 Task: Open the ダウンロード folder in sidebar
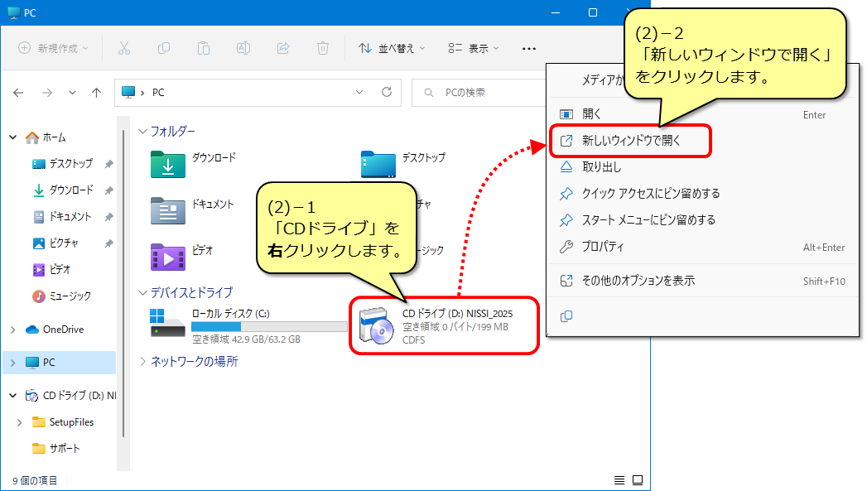[x=70, y=190]
